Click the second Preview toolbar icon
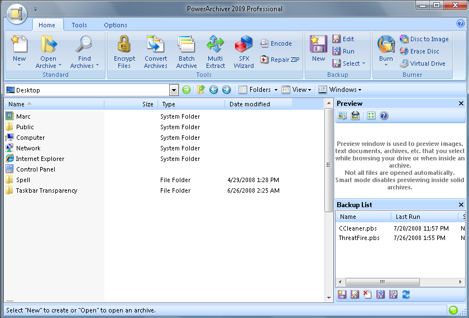 point(355,116)
